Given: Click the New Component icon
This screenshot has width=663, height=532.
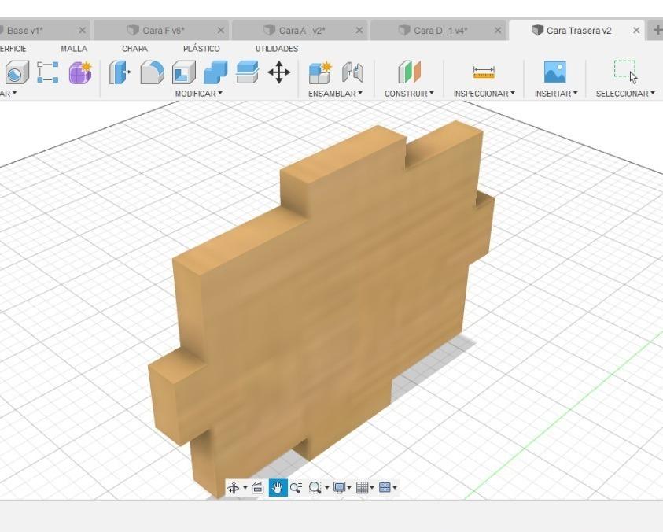Looking at the screenshot, I should [320, 72].
